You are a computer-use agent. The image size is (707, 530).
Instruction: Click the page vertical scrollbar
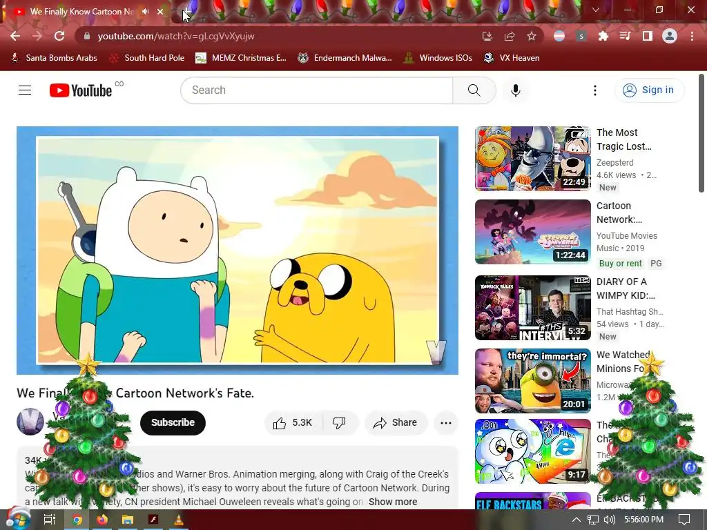pyautogui.click(x=701, y=133)
